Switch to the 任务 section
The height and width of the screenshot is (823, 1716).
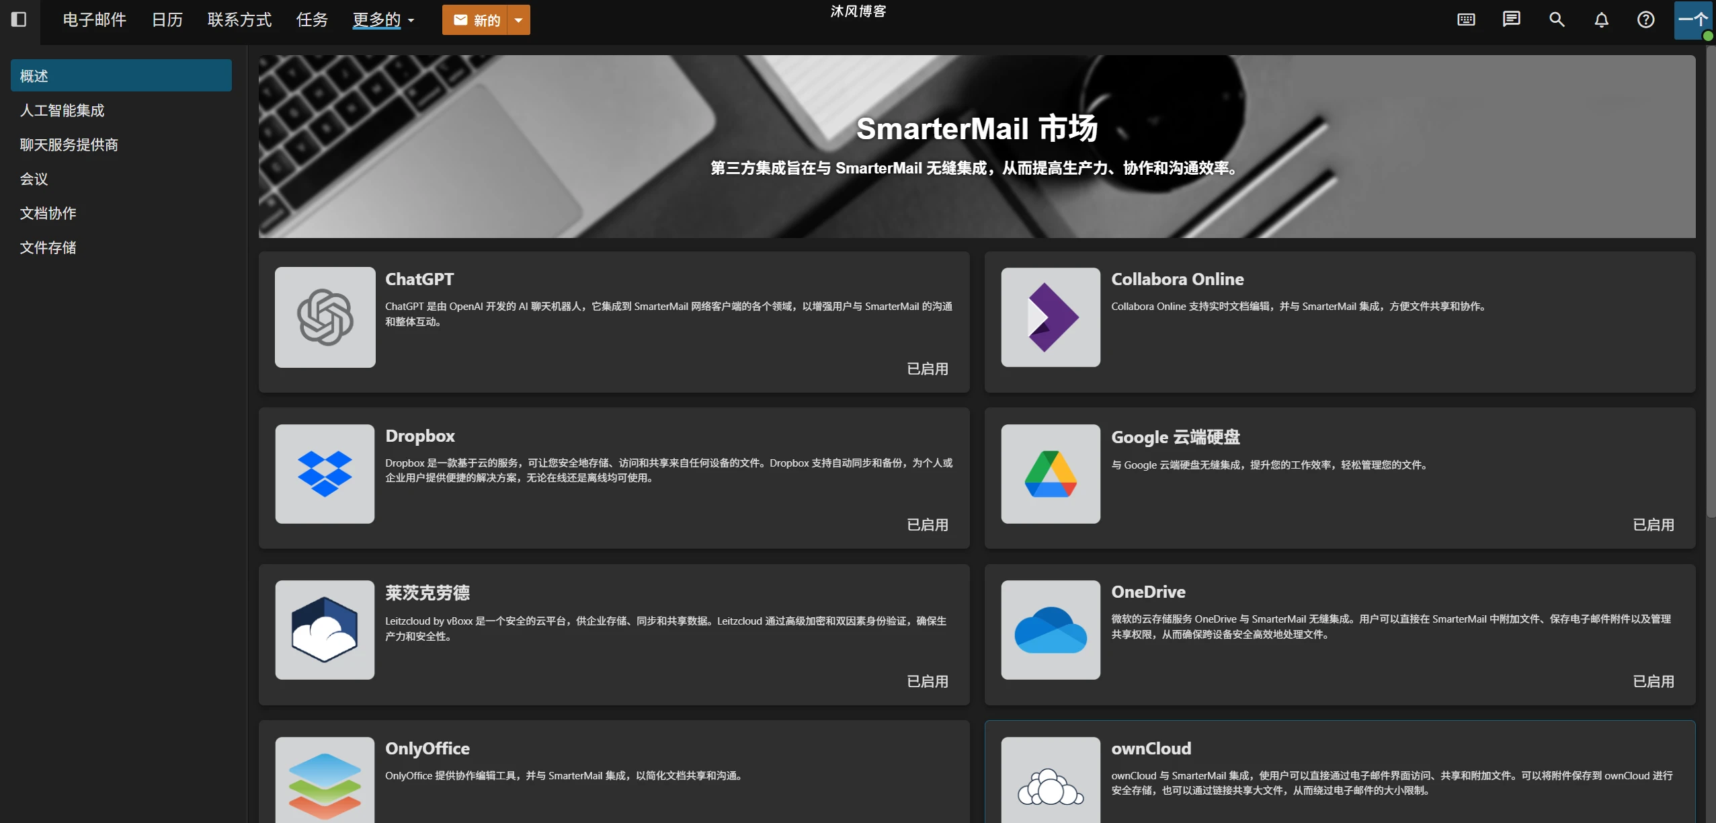pos(312,19)
